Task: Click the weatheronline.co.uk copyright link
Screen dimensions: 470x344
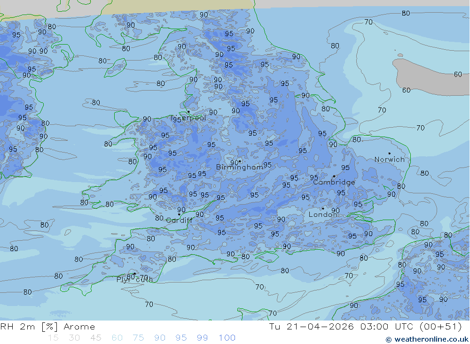Action: point(427,339)
